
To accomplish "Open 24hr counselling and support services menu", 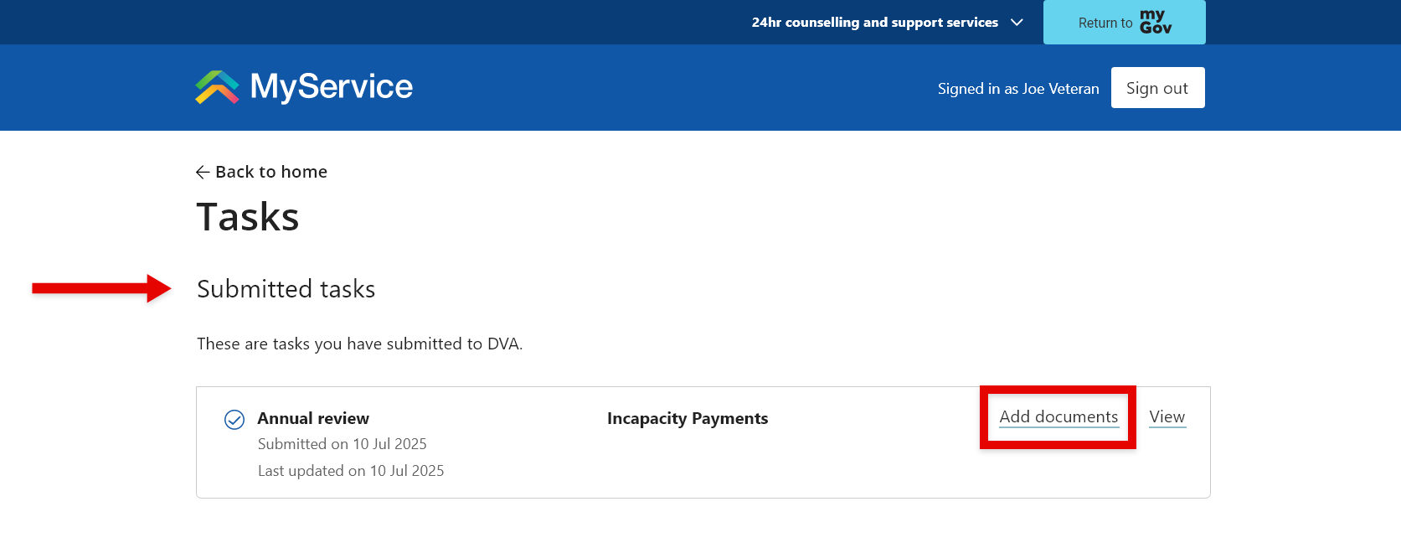I will click(874, 23).
